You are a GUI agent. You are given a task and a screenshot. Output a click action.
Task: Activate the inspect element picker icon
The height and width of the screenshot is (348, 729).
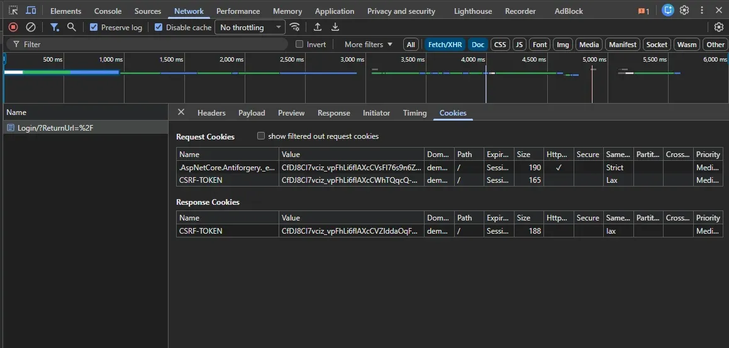tap(13, 10)
